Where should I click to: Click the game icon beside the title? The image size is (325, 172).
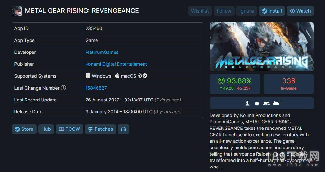pyautogui.click(x=17, y=11)
